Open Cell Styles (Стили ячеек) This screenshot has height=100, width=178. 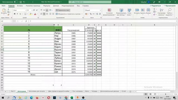coord(129,12)
